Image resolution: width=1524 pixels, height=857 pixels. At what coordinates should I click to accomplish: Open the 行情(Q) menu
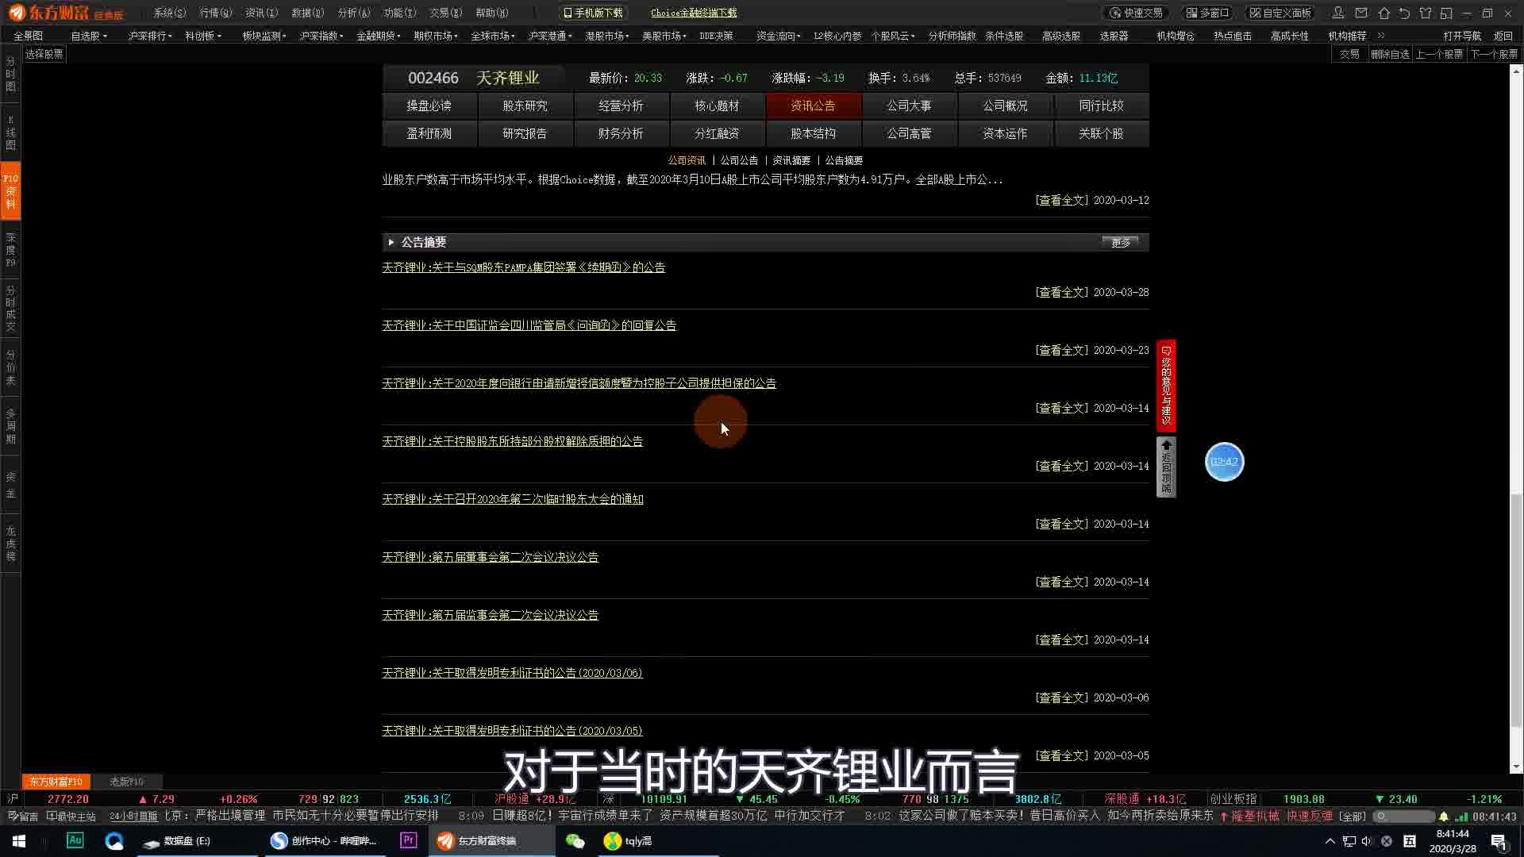[215, 13]
